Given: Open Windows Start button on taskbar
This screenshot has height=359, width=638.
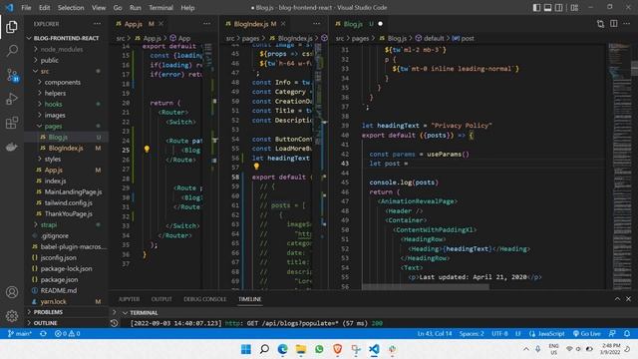Looking at the screenshot, I should pyautogui.click(x=246, y=349).
